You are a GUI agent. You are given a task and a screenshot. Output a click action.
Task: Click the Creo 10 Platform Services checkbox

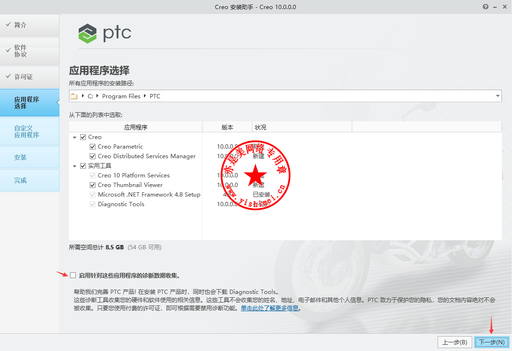tap(93, 175)
